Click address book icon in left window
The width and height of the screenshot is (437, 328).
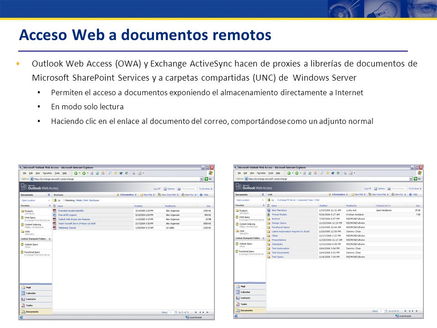[179, 189]
